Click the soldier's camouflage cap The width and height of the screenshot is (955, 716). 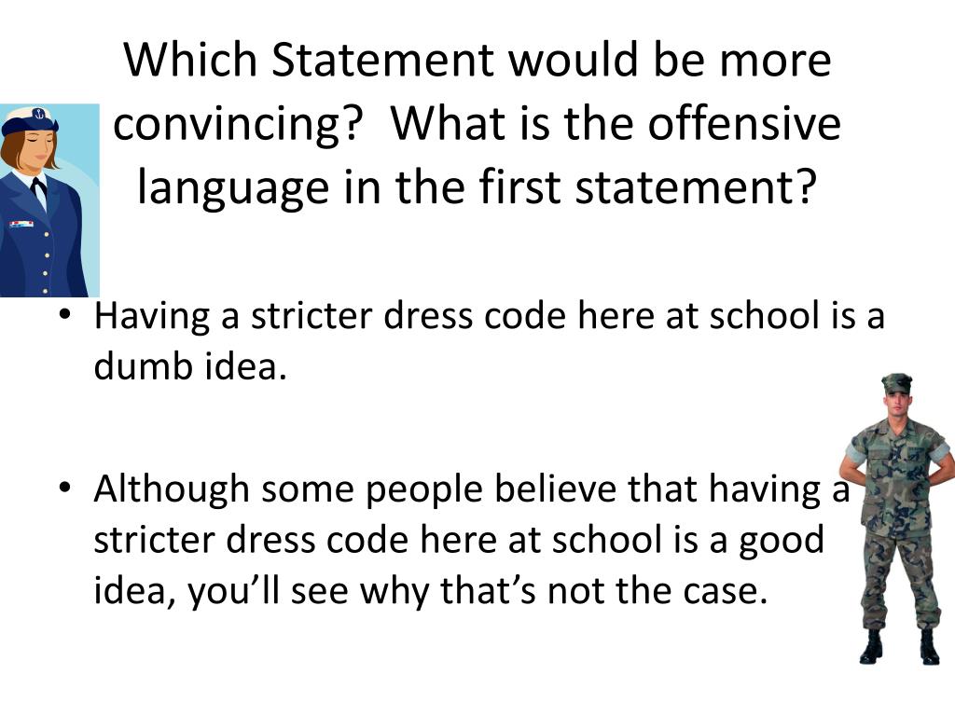[x=896, y=383]
